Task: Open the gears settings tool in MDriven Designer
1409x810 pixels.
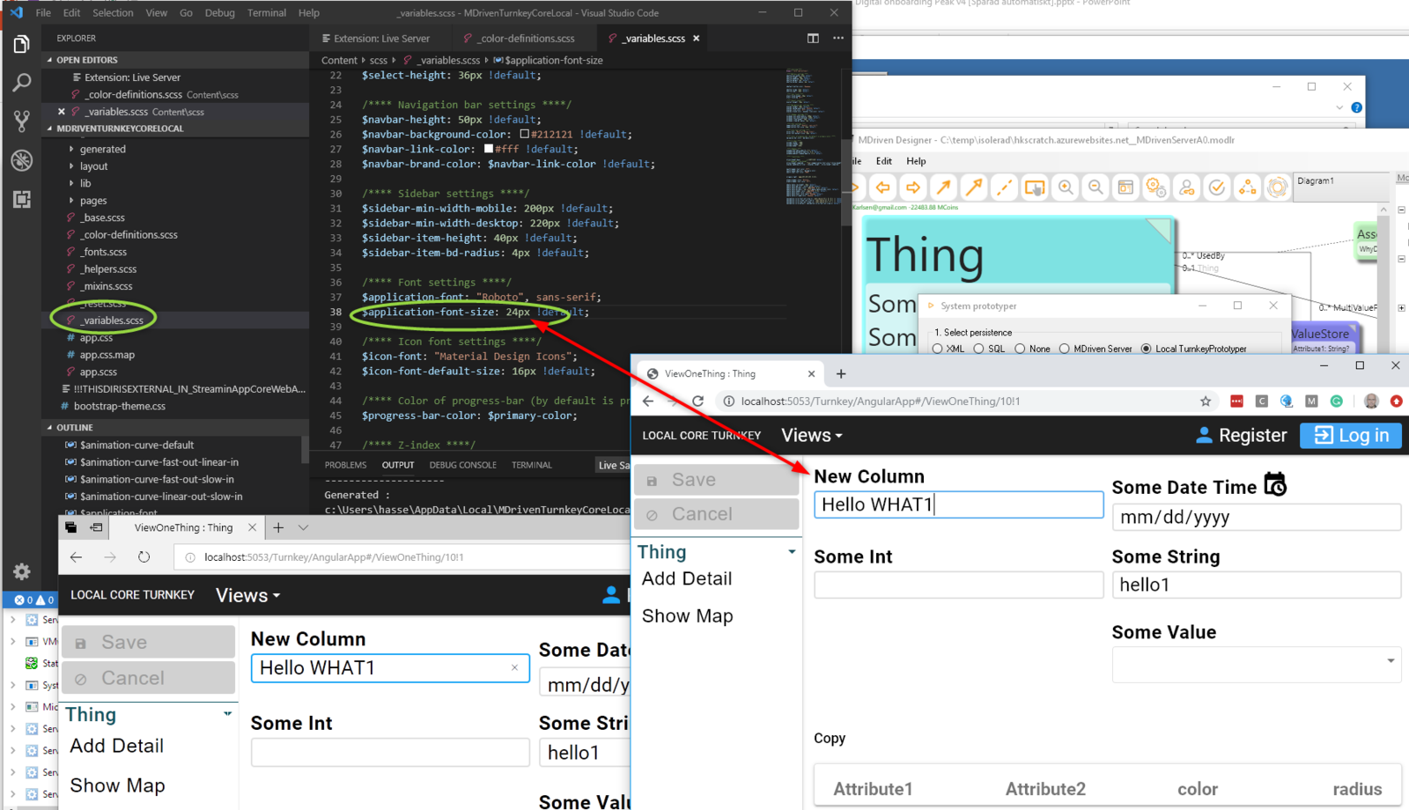Action: point(1155,188)
